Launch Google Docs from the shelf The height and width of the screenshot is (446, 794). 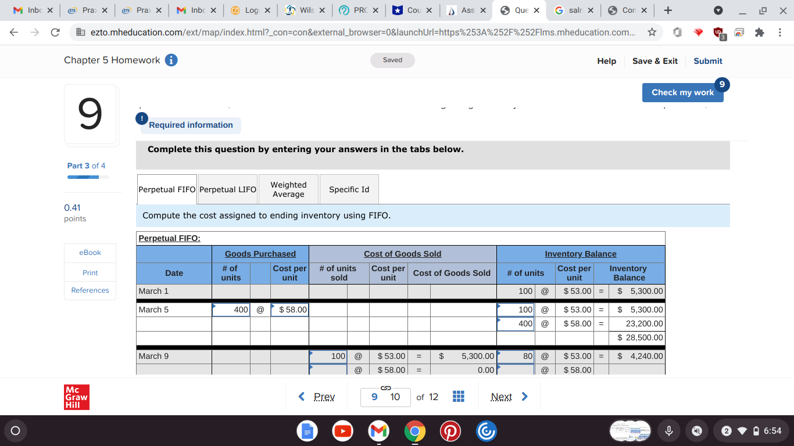[x=307, y=431]
